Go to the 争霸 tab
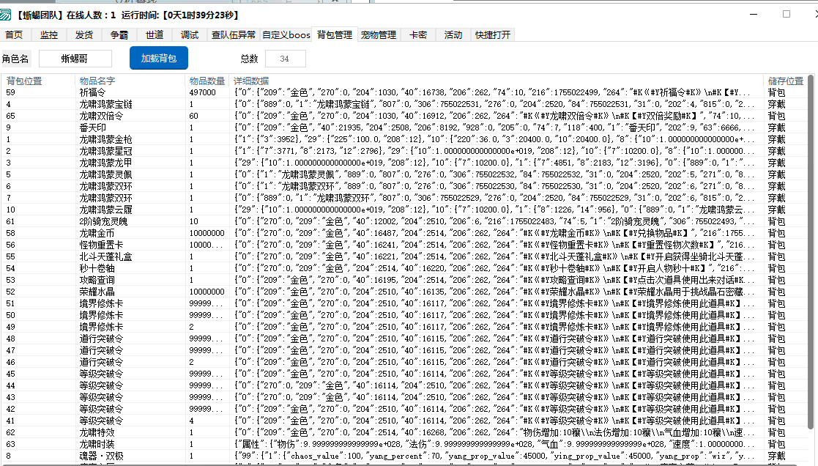818x466 pixels. pyautogui.click(x=119, y=34)
